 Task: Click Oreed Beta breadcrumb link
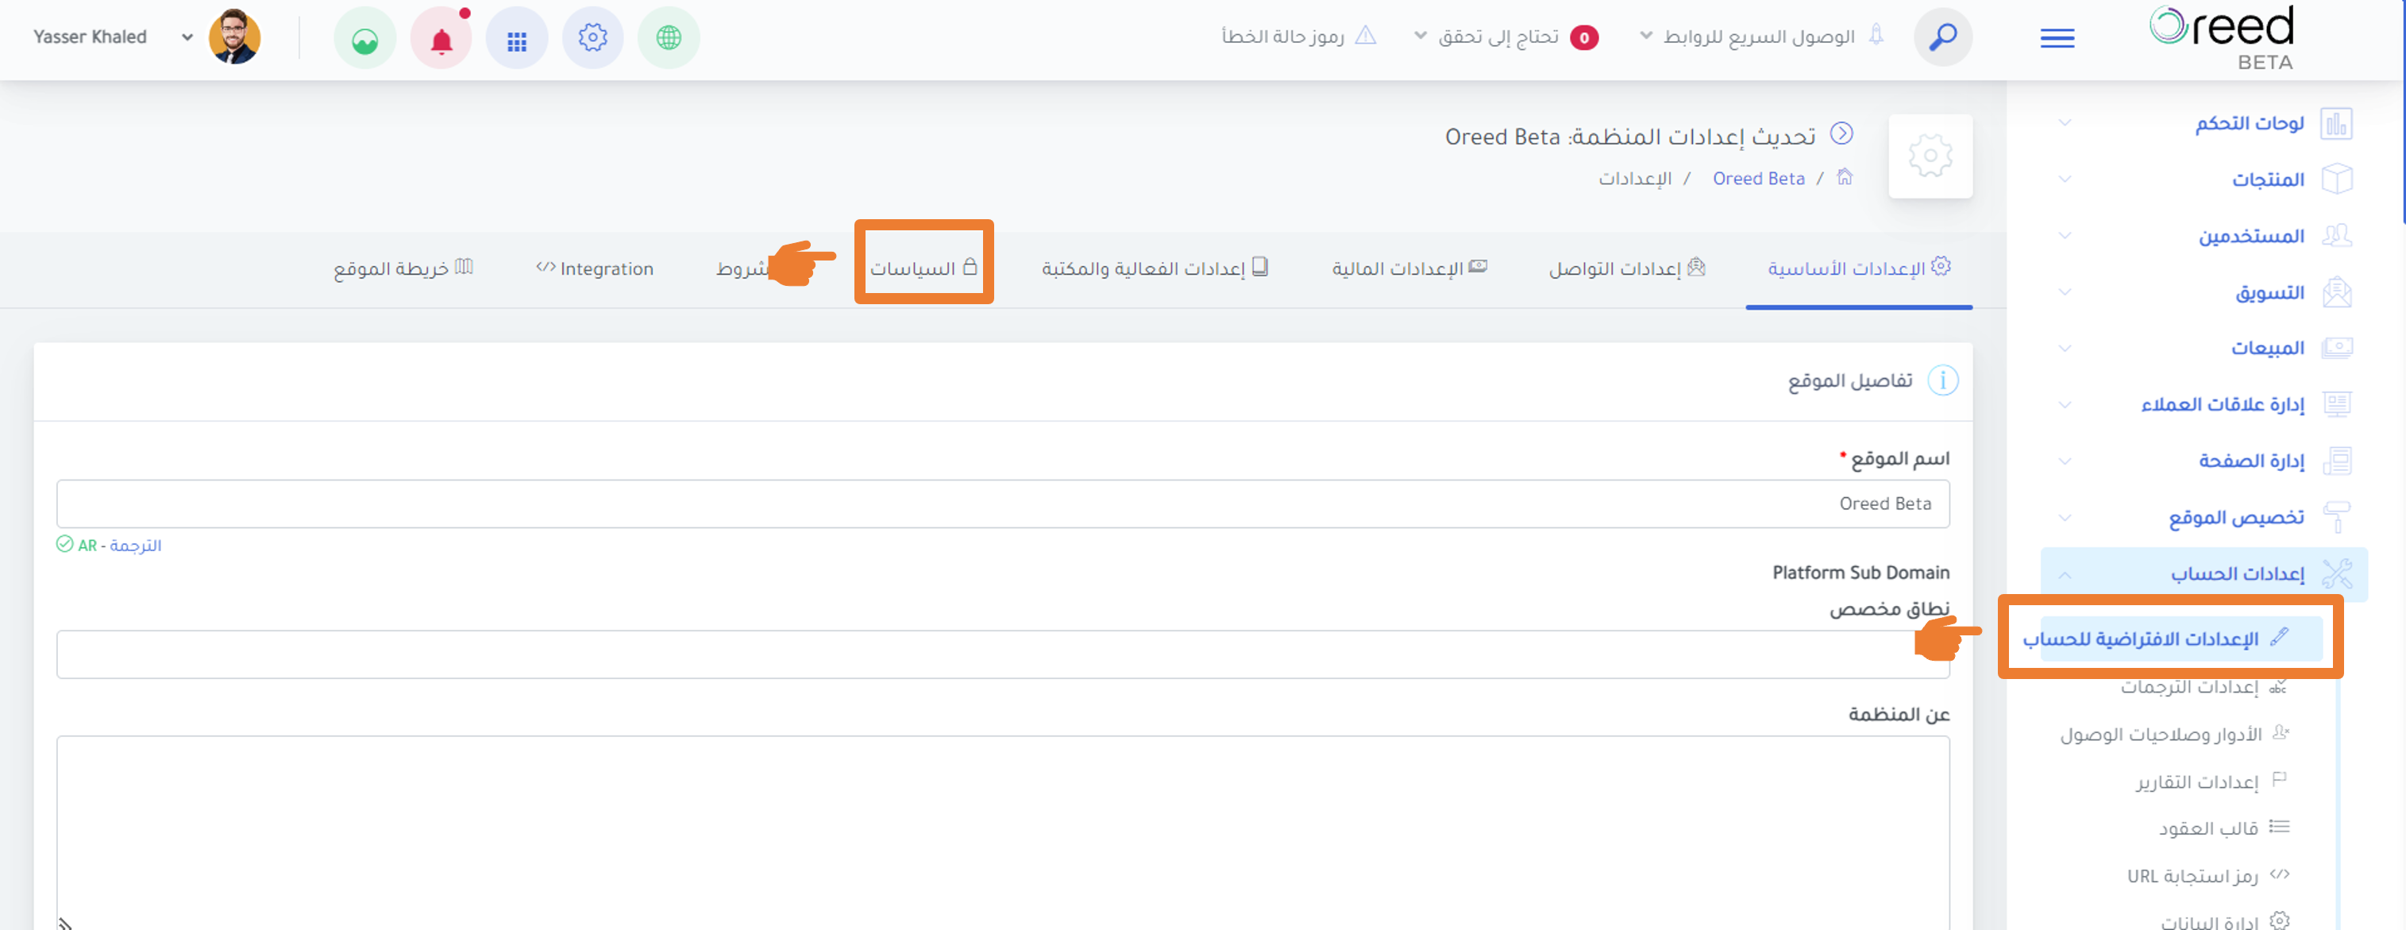[x=1758, y=179]
